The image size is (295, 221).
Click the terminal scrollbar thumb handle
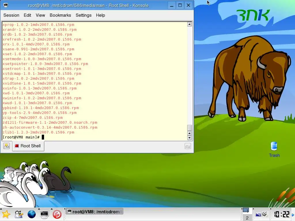[190, 128]
